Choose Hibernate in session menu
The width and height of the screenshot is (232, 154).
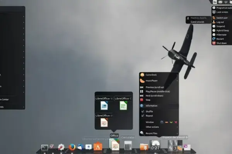tap(222, 35)
